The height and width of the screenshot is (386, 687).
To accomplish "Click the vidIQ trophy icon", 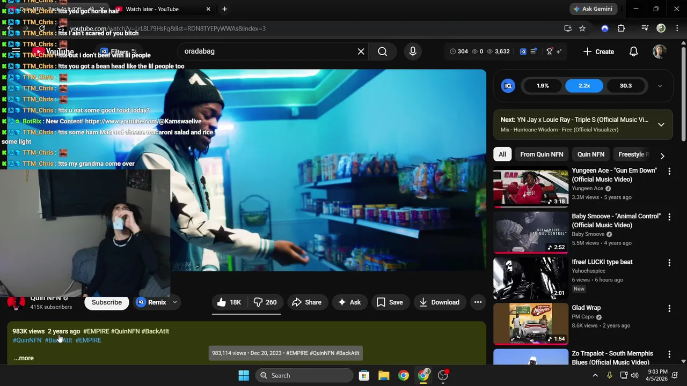I will [x=549, y=51].
